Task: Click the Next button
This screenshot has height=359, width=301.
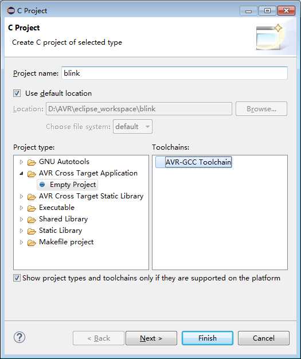Action: [151, 338]
